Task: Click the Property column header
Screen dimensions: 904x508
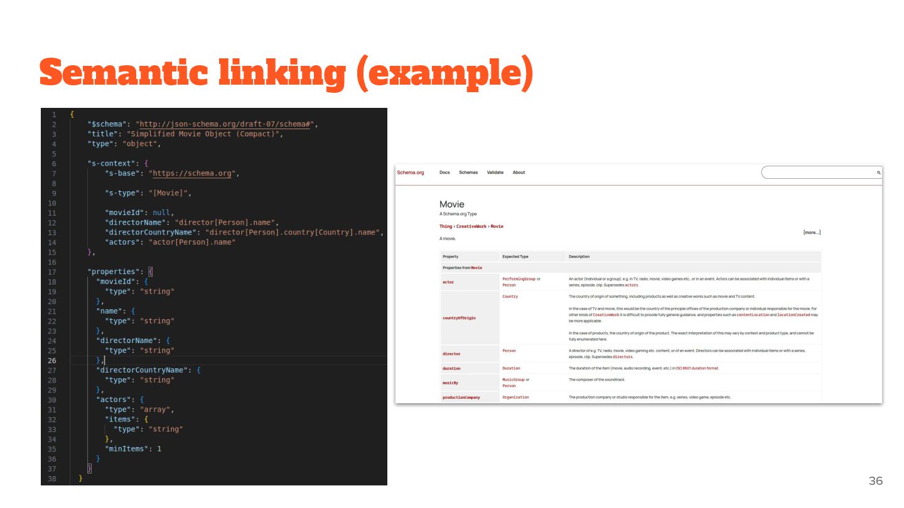Action: pyautogui.click(x=450, y=257)
